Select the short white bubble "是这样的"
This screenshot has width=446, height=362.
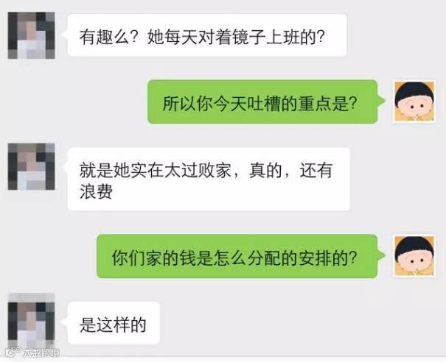click(114, 323)
